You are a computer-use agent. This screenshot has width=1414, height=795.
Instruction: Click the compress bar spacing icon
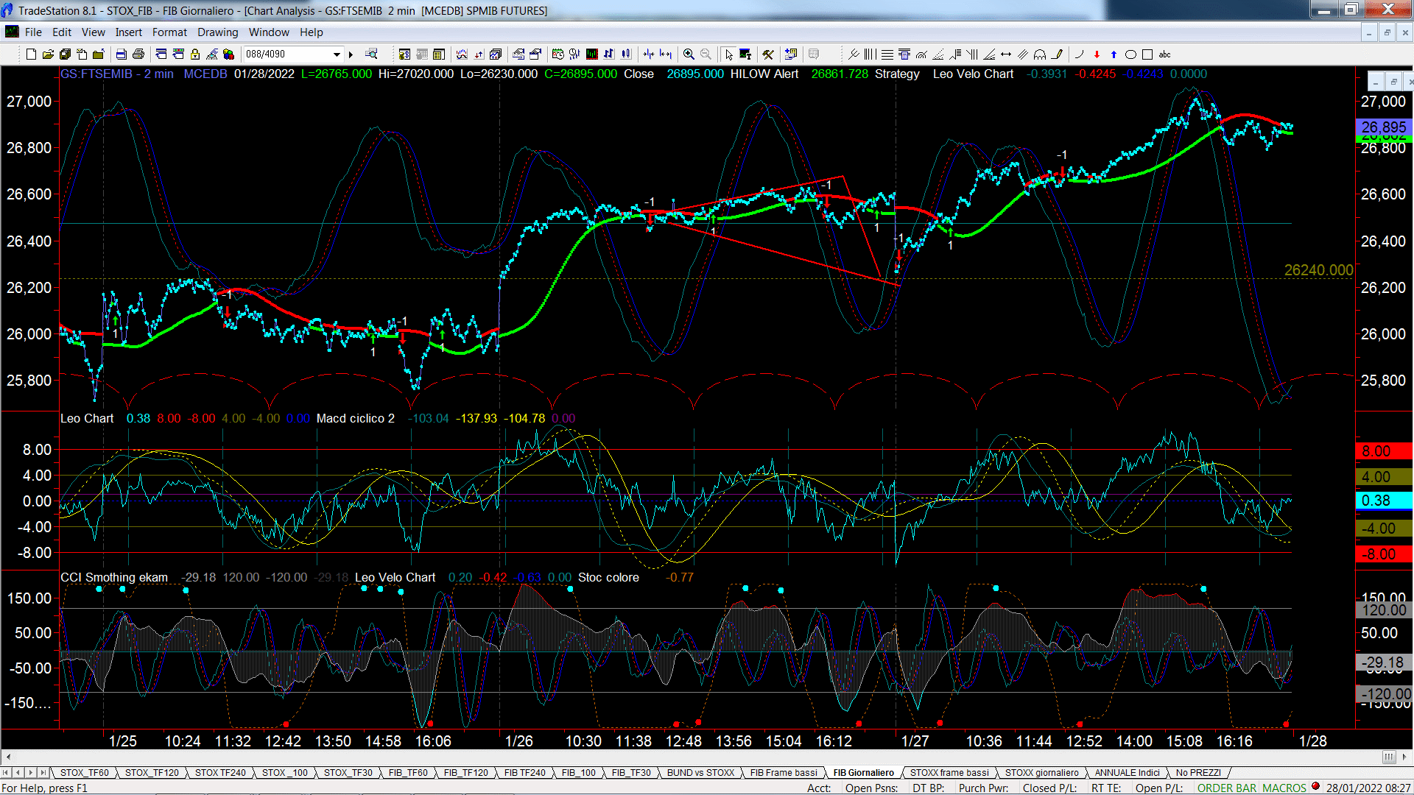point(649,54)
